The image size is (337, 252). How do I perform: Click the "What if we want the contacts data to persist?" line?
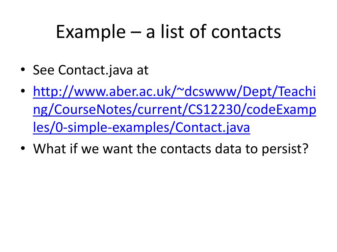[x=171, y=149]
